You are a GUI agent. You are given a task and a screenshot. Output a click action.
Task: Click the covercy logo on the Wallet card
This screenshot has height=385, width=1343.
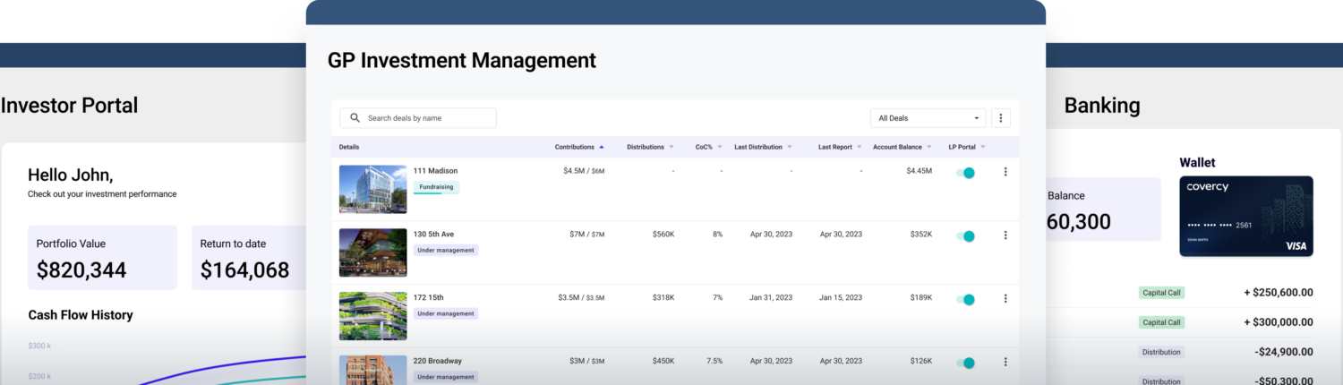click(1207, 187)
